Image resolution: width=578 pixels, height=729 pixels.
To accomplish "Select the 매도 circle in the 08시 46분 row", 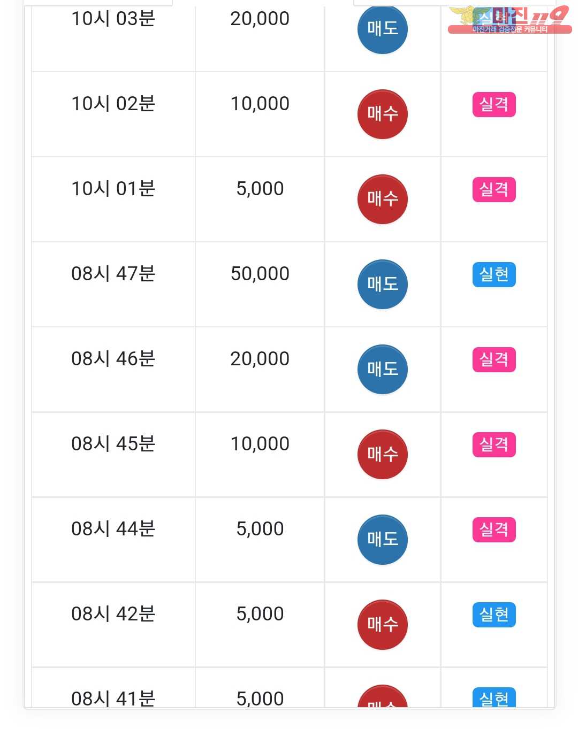I will pyautogui.click(x=383, y=369).
